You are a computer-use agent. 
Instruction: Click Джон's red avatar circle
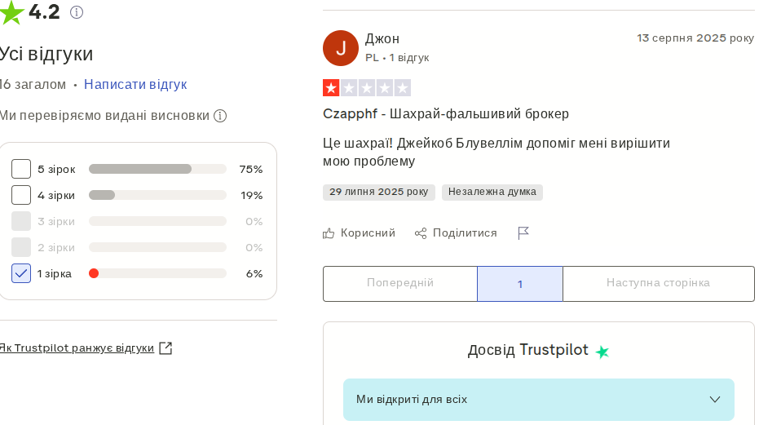341,48
